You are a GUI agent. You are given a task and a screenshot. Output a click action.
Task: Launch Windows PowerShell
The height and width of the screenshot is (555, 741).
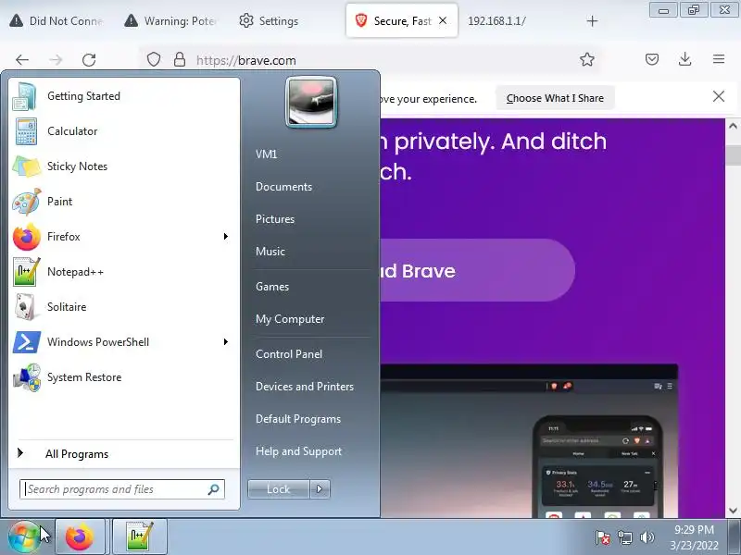(x=114, y=342)
